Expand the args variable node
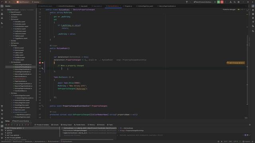The height and width of the screenshot is (143, 255). coord(119,131)
